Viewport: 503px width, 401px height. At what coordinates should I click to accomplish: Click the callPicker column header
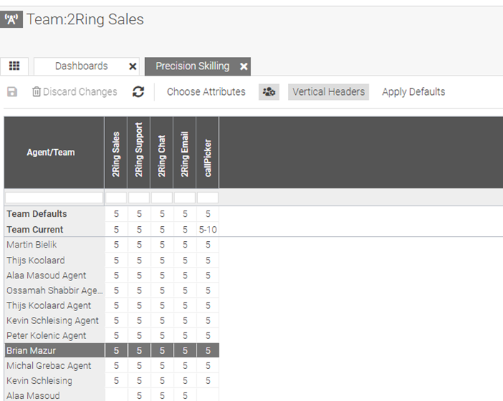click(x=208, y=153)
